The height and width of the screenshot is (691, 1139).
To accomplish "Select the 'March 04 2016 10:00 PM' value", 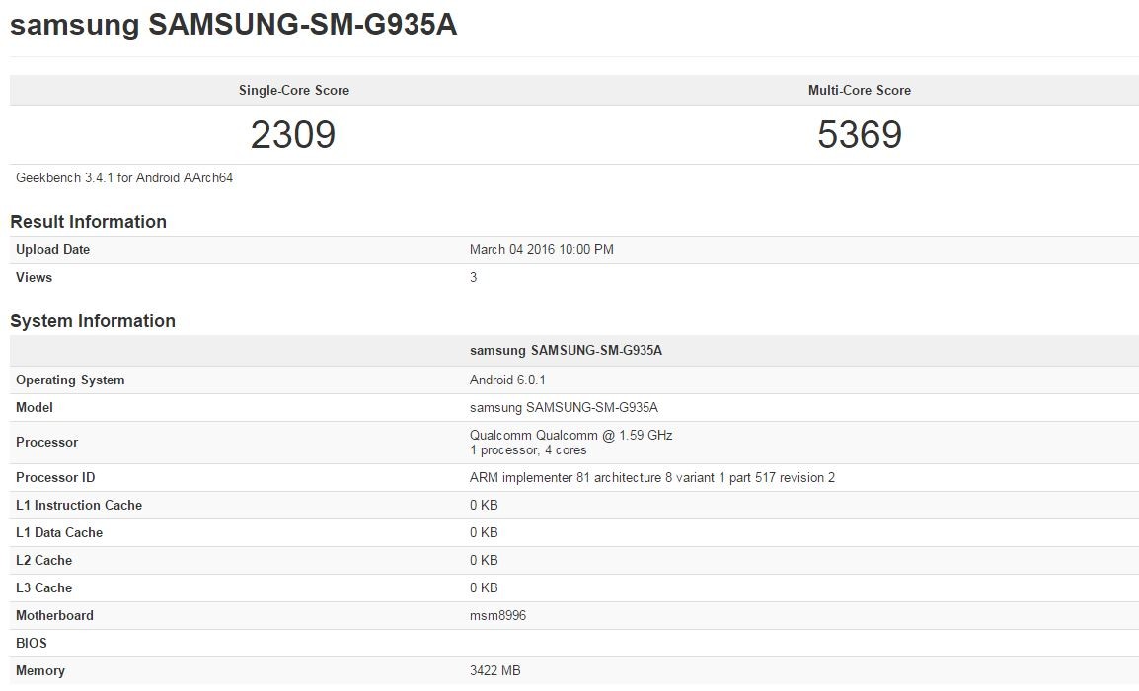I will 541,249.
